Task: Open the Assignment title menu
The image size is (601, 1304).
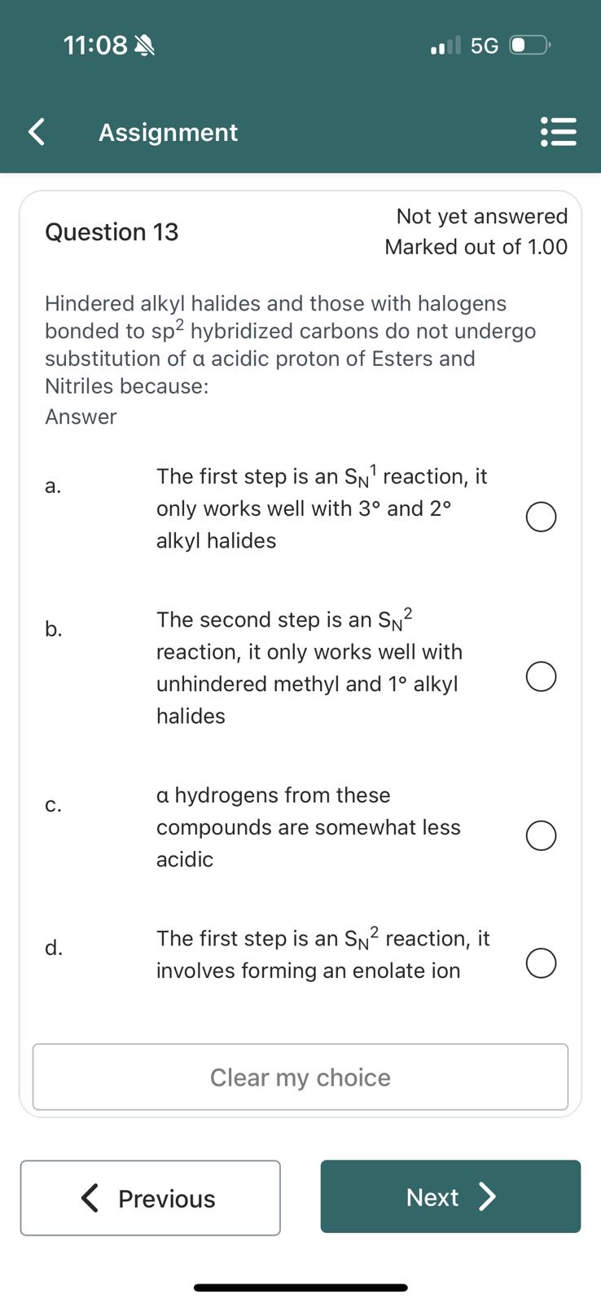Action: pyautogui.click(x=168, y=131)
